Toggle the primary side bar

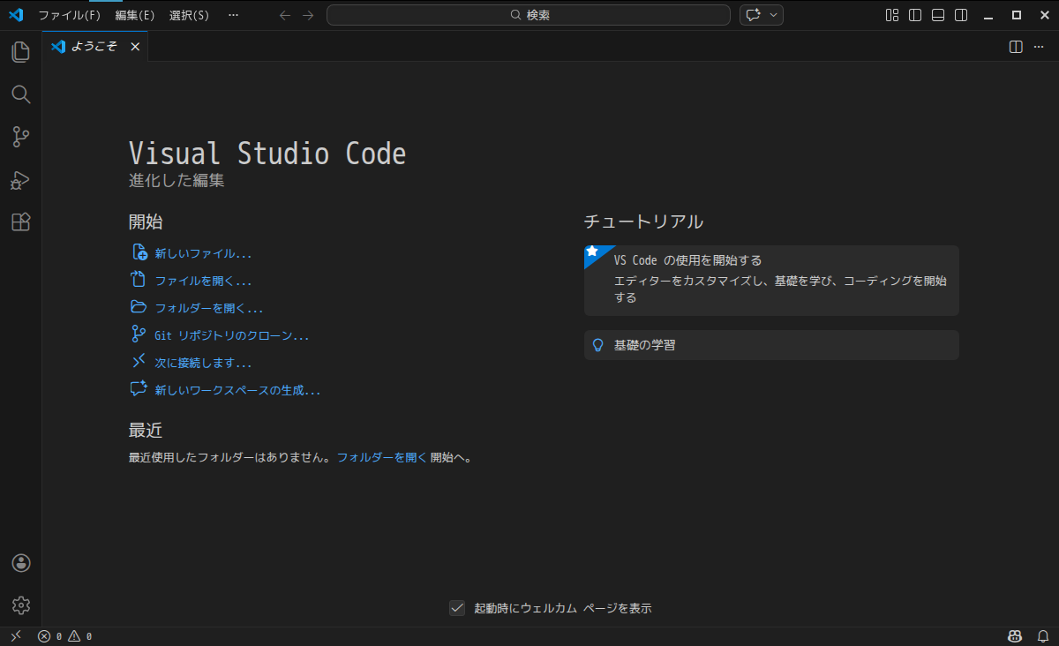point(915,15)
